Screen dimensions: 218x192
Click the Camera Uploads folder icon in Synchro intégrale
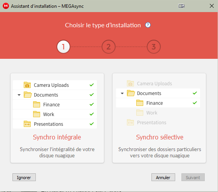click(27, 85)
